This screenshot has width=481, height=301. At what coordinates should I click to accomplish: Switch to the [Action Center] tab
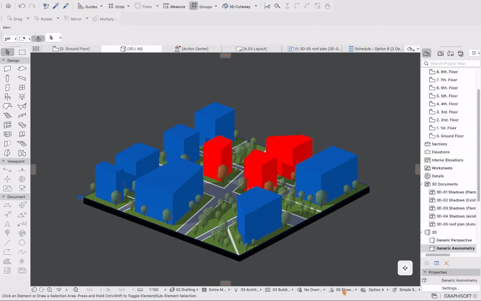(x=192, y=49)
